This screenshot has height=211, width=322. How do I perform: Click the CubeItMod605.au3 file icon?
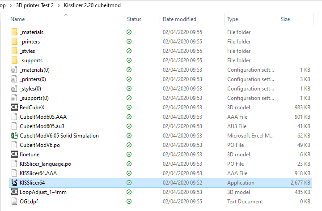14,126
